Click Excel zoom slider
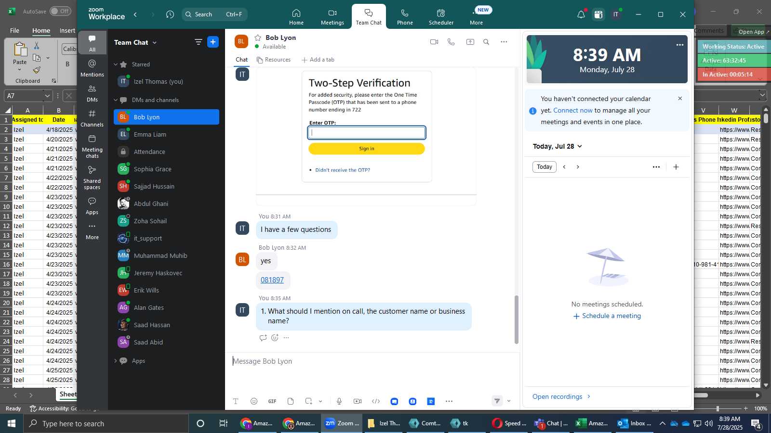 pyautogui.click(x=718, y=408)
